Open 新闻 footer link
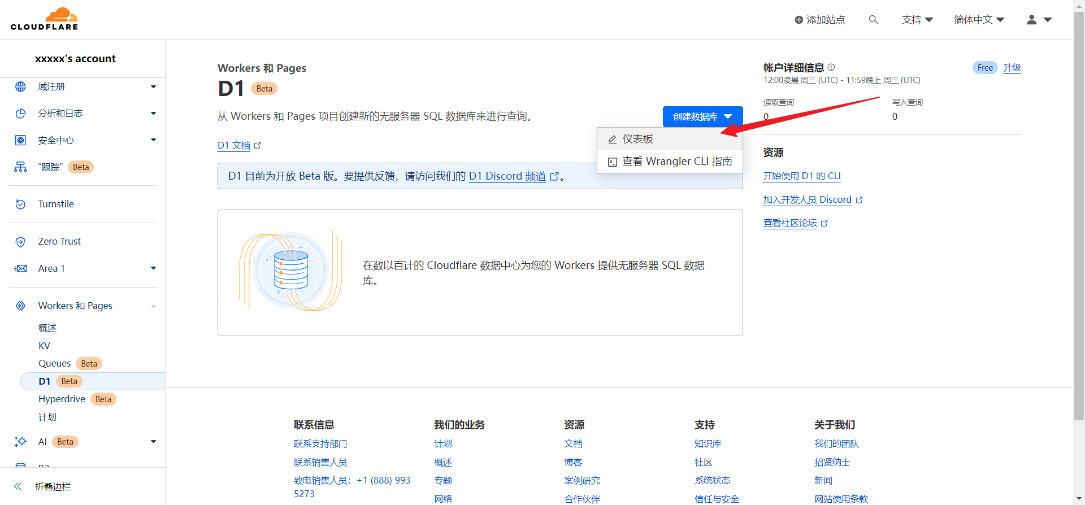This screenshot has width=1085, height=505. pyautogui.click(x=823, y=480)
